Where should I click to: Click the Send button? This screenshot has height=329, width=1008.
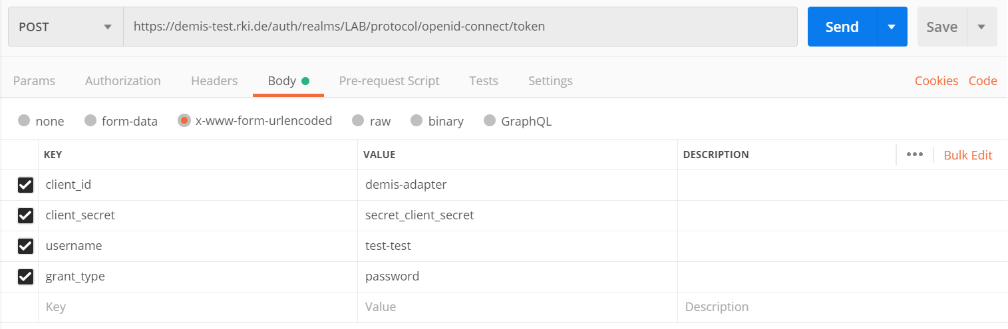(842, 27)
